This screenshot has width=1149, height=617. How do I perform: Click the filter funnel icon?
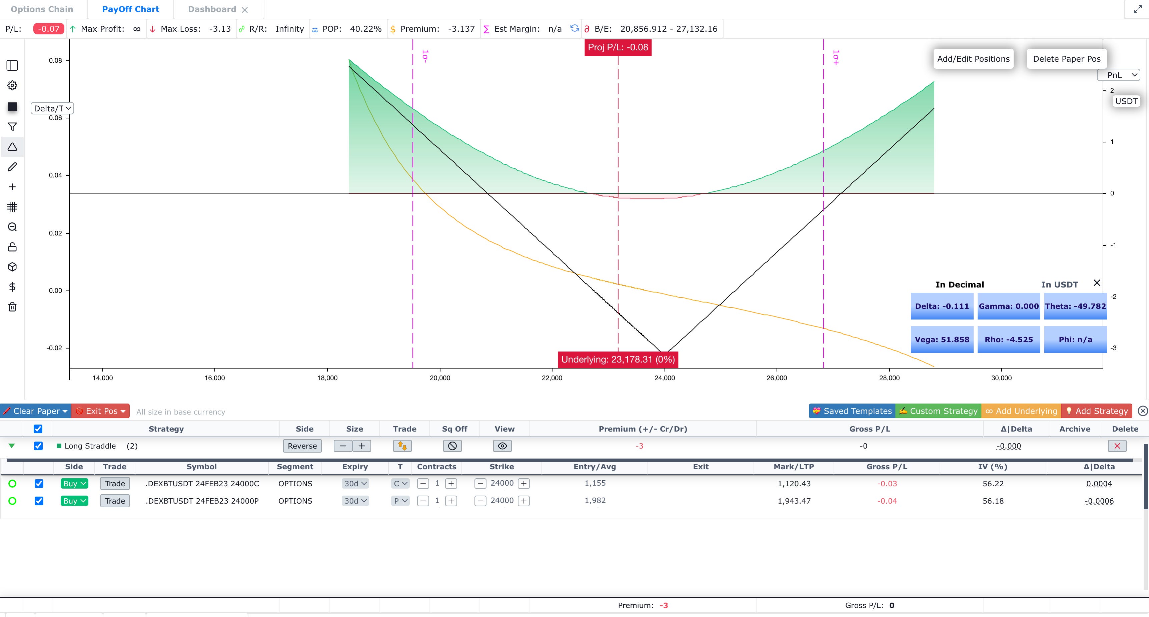point(12,127)
